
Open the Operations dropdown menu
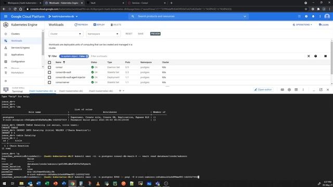[302, 25]
